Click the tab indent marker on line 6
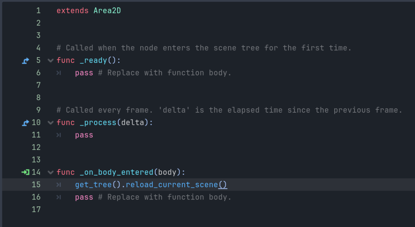 click(59, 73)
